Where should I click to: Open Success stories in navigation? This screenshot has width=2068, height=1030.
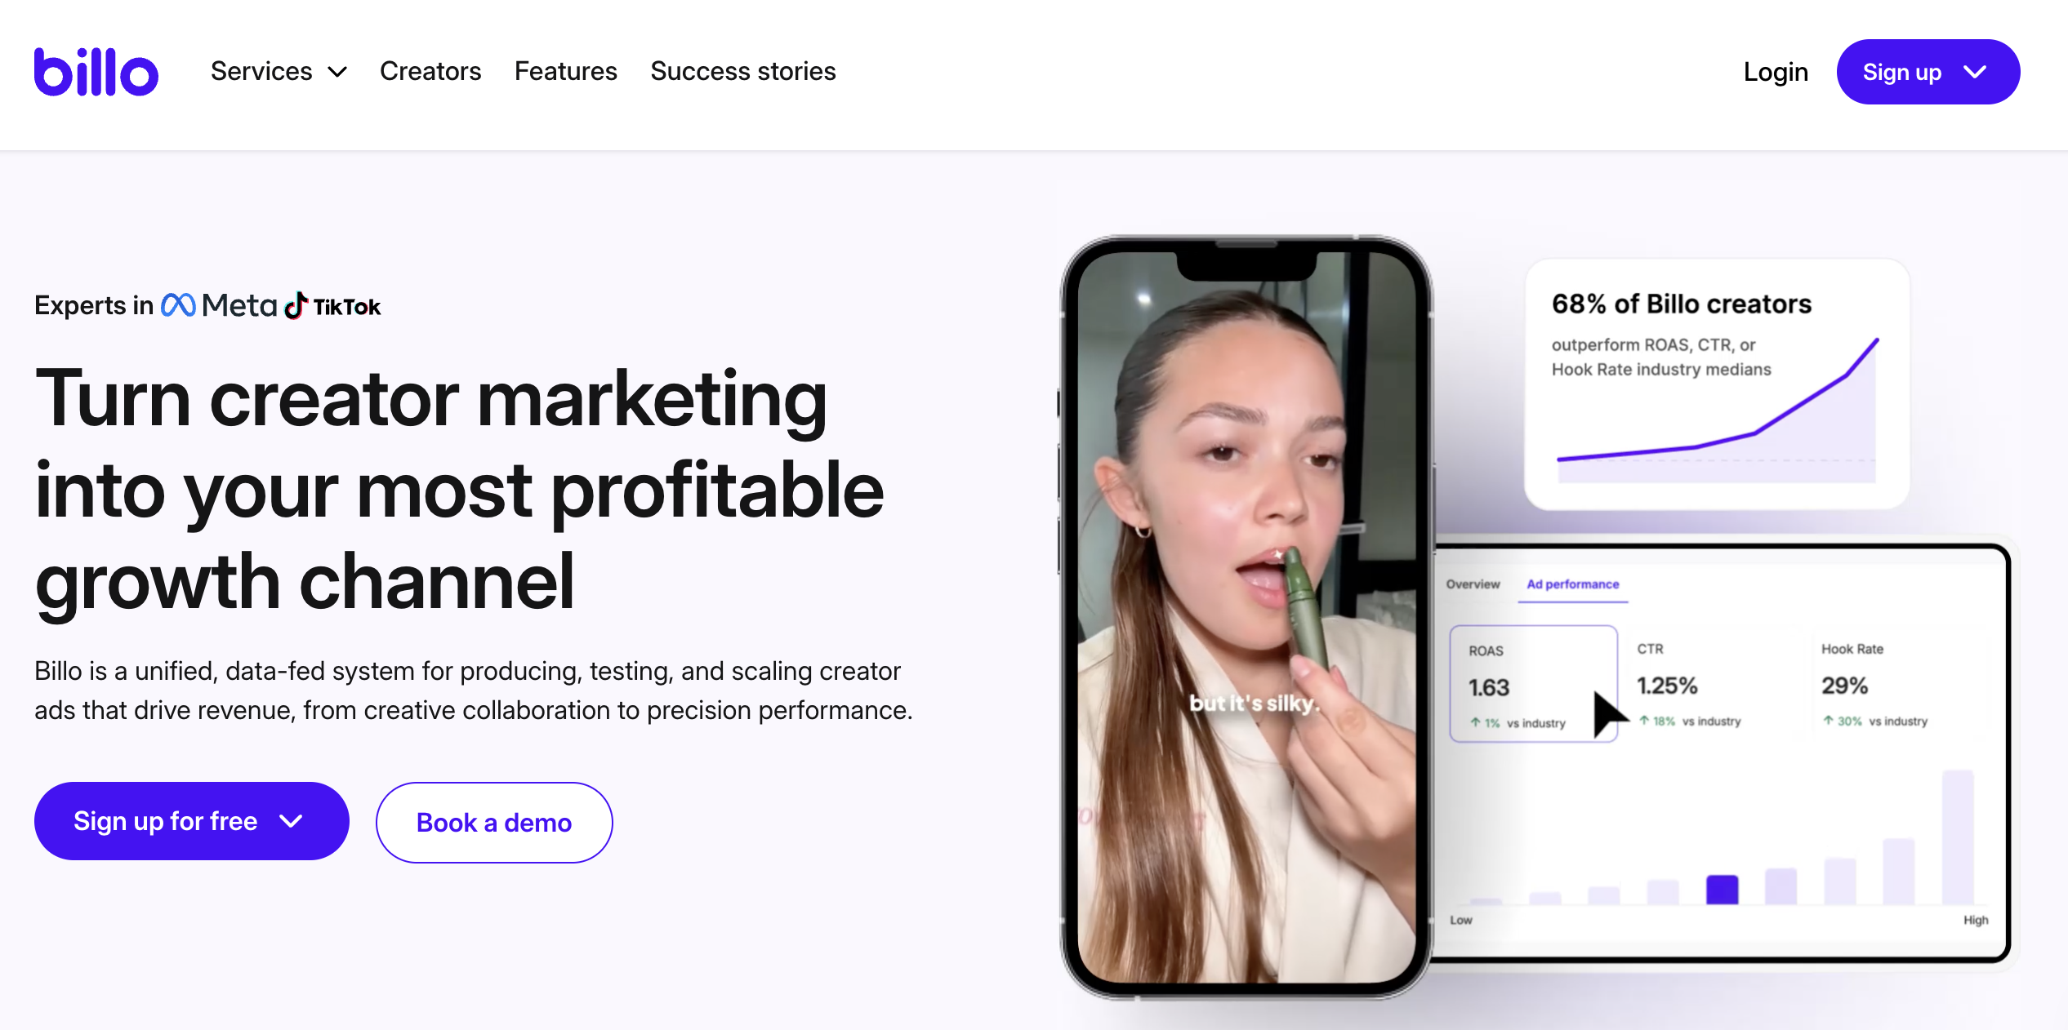(743, 72)
